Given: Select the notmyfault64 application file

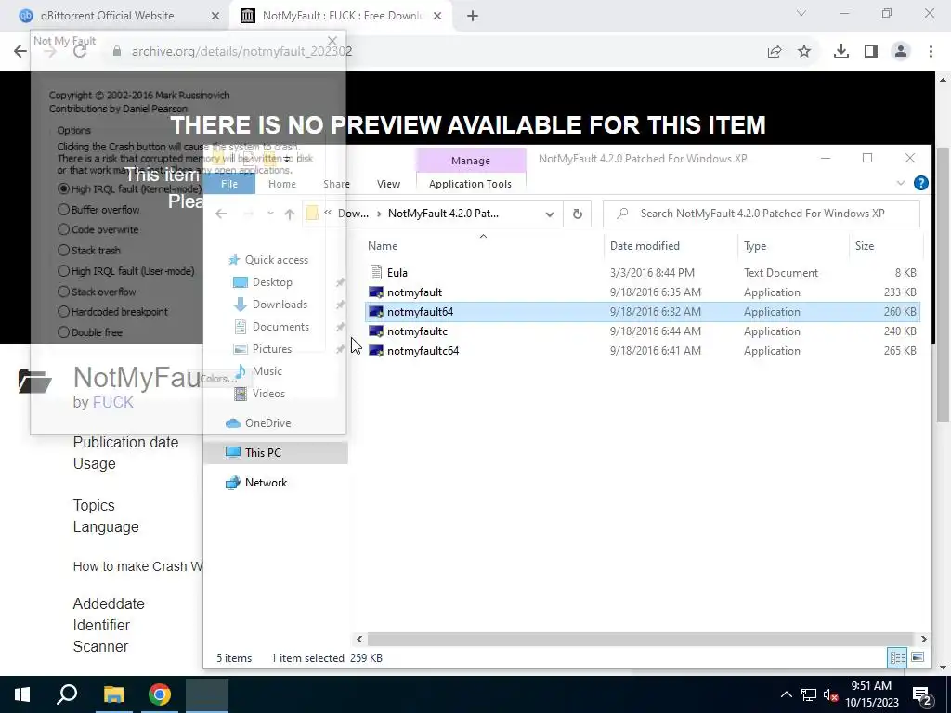Looking at the screenshot, I should [643, 312].
